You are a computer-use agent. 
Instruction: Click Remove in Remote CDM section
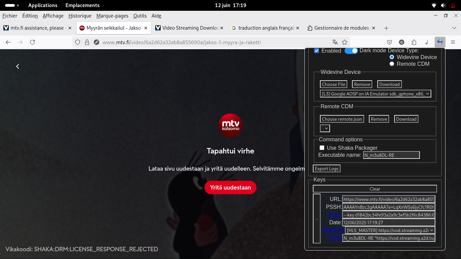coord(379,119)
